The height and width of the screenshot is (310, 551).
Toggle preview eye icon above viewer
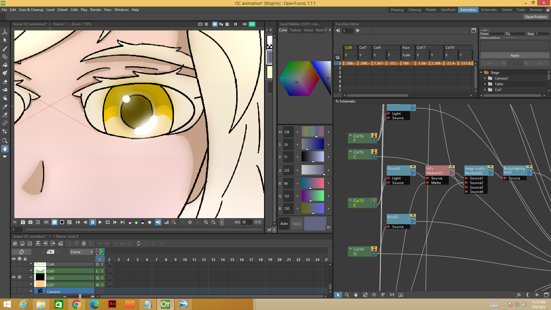click(245, 24)
